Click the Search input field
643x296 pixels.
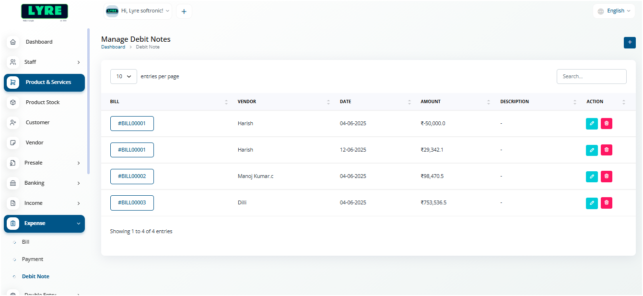[591, 76]
